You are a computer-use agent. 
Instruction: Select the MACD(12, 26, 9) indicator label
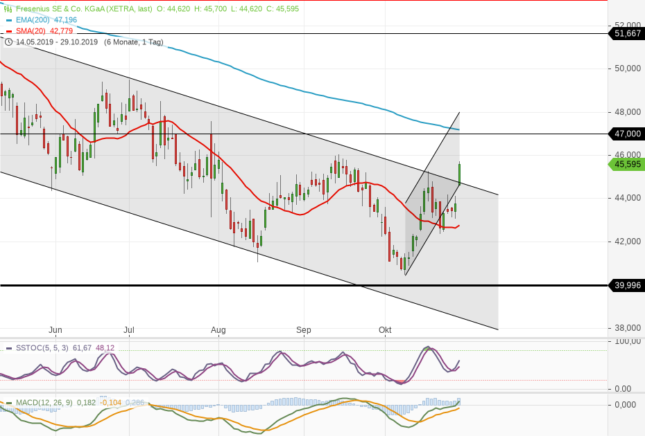point(44,403)
